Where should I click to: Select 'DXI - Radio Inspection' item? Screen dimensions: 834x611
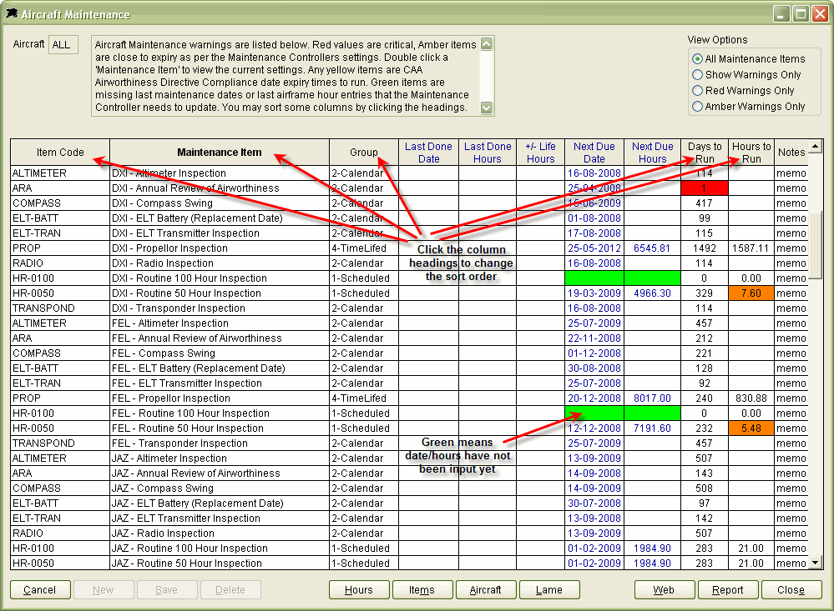point(219,263)
